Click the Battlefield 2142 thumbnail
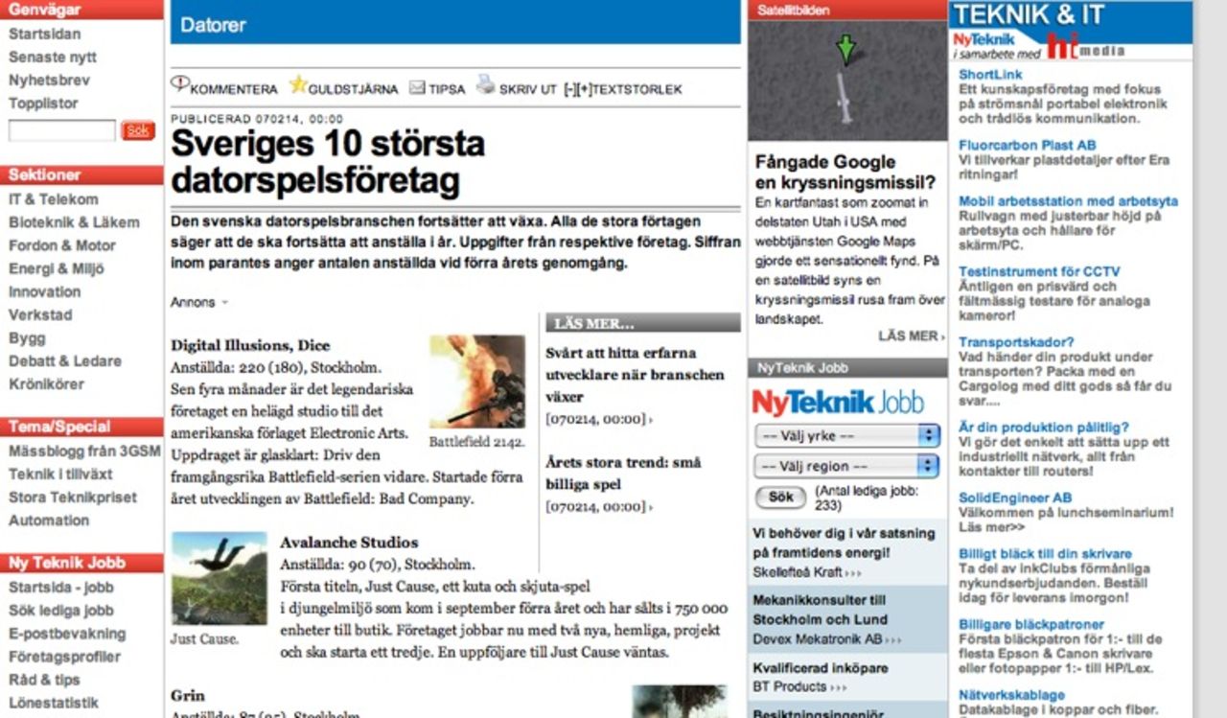The width and height of the screenshot is (1227, 718). 477,382
